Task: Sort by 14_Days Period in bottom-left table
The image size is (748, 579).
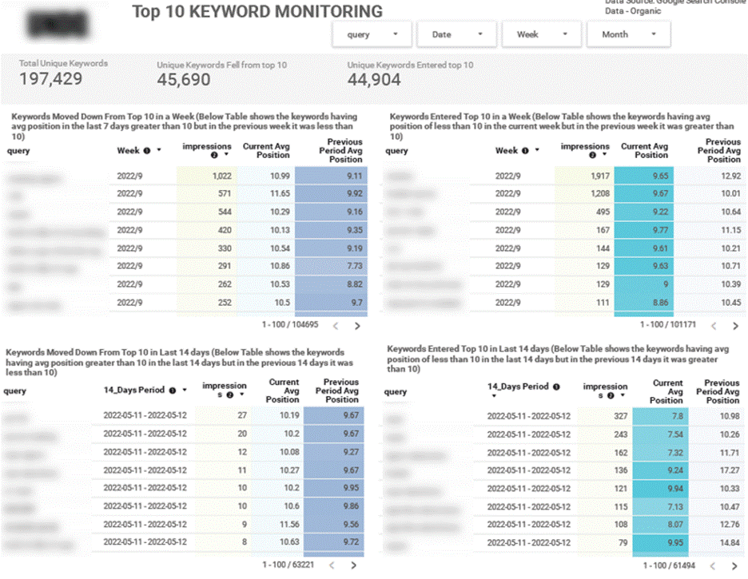Action: (x=185, y=391)
